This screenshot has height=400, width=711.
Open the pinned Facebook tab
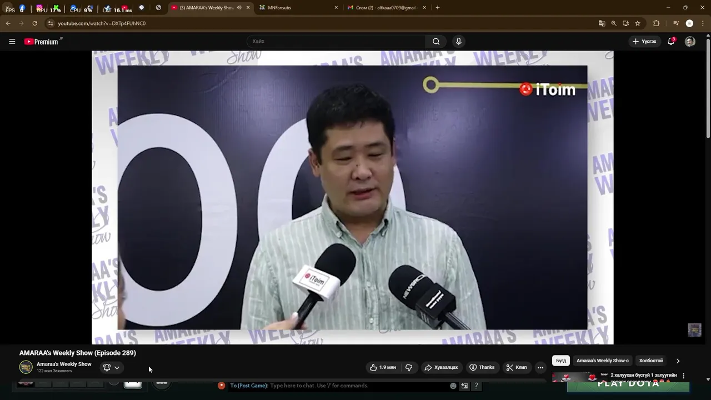pyautogui.click(x=22, y=8)
